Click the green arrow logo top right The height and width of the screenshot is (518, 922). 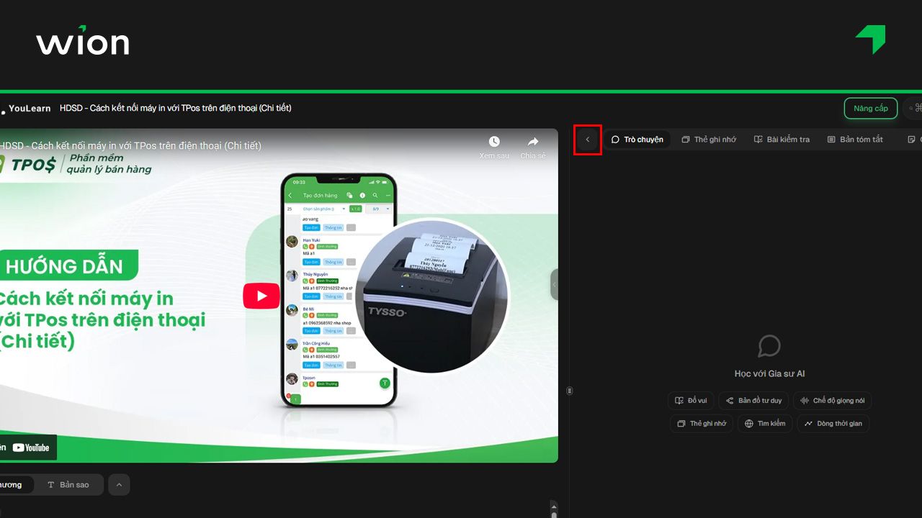pyautogui.click(x=870, y=40)
